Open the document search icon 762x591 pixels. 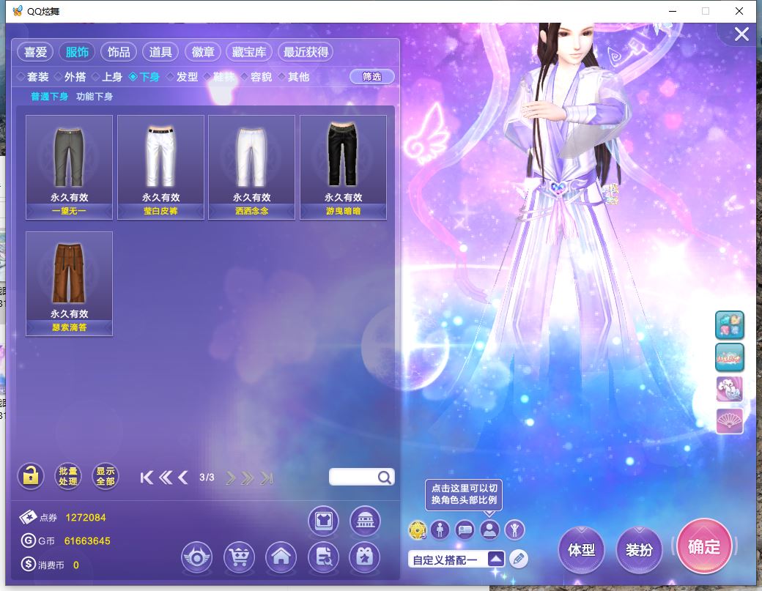pos(323,557)
